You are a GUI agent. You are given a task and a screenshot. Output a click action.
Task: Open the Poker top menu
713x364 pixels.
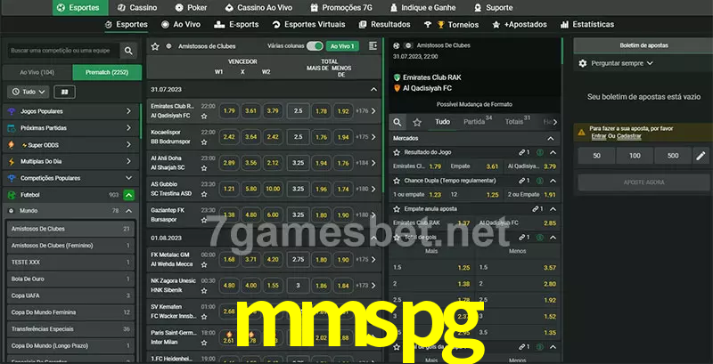pyautogui.click(x=192, y=8)
